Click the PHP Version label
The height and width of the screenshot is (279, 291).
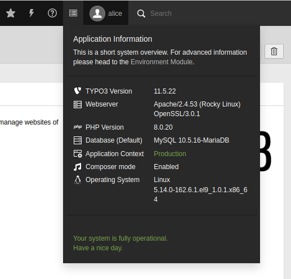click(x=105, y=127)
